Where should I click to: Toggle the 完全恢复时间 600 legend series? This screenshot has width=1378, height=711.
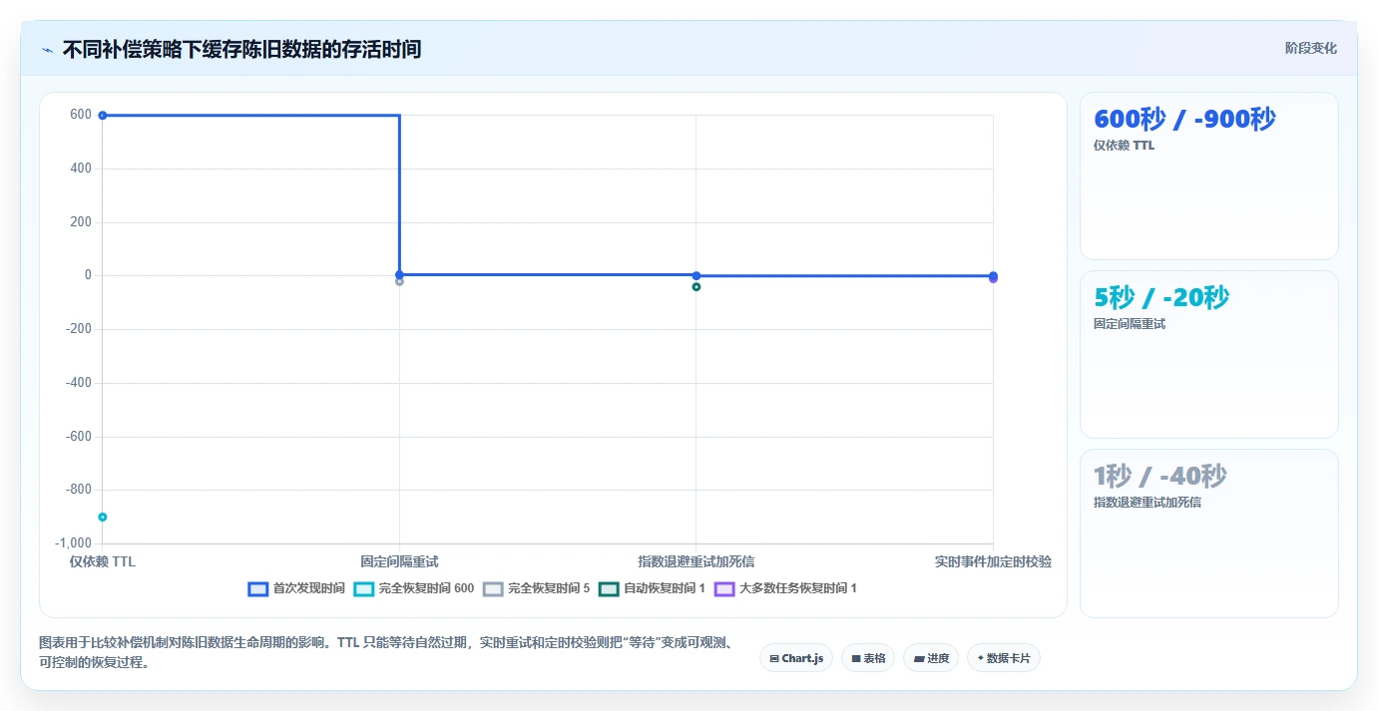[414, 588]
